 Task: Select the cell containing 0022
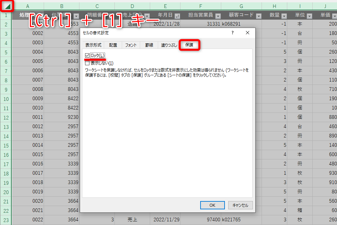(x=28, y=220)
